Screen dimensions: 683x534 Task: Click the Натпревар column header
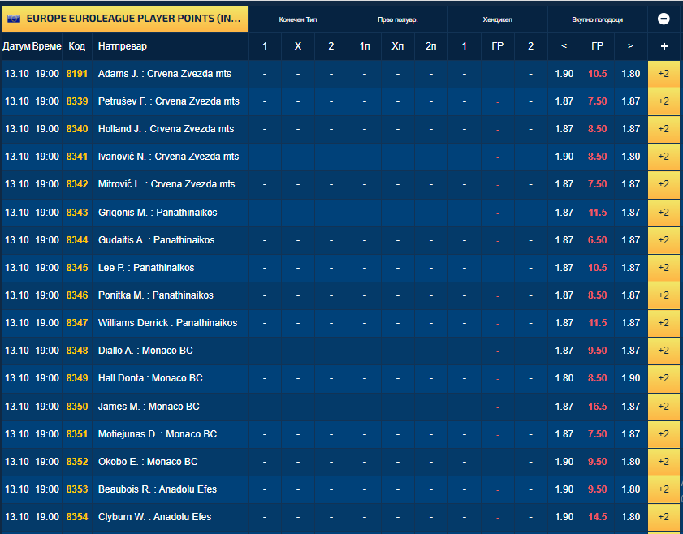171,46
